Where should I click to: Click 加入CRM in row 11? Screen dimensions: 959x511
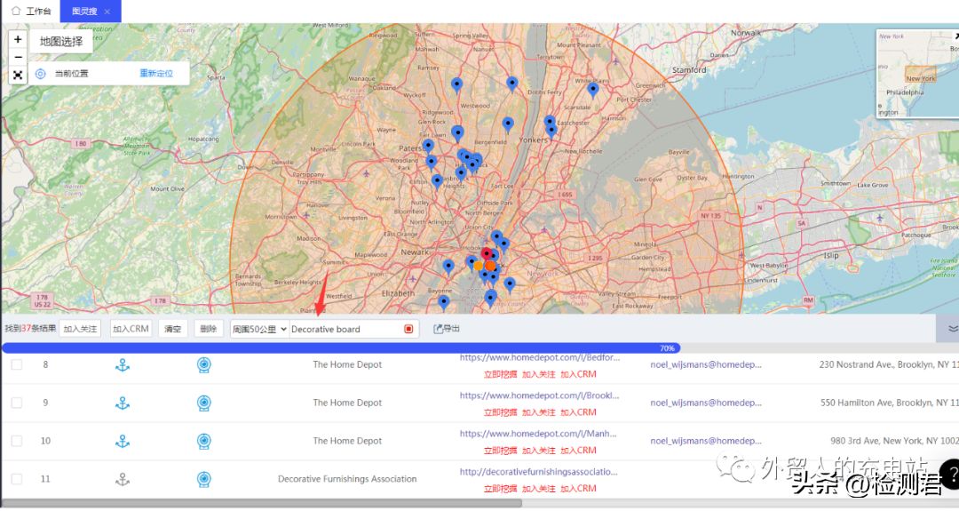click(579, 489)
